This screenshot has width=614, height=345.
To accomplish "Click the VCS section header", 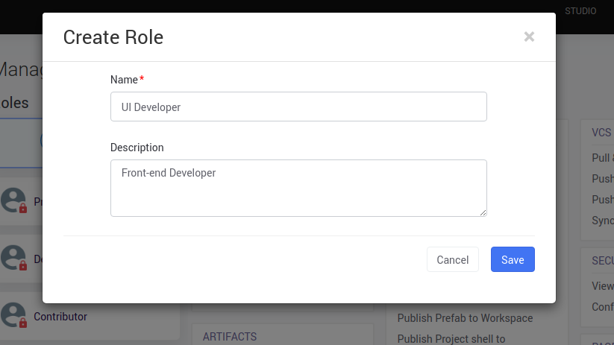I will (x=601, y=133).
